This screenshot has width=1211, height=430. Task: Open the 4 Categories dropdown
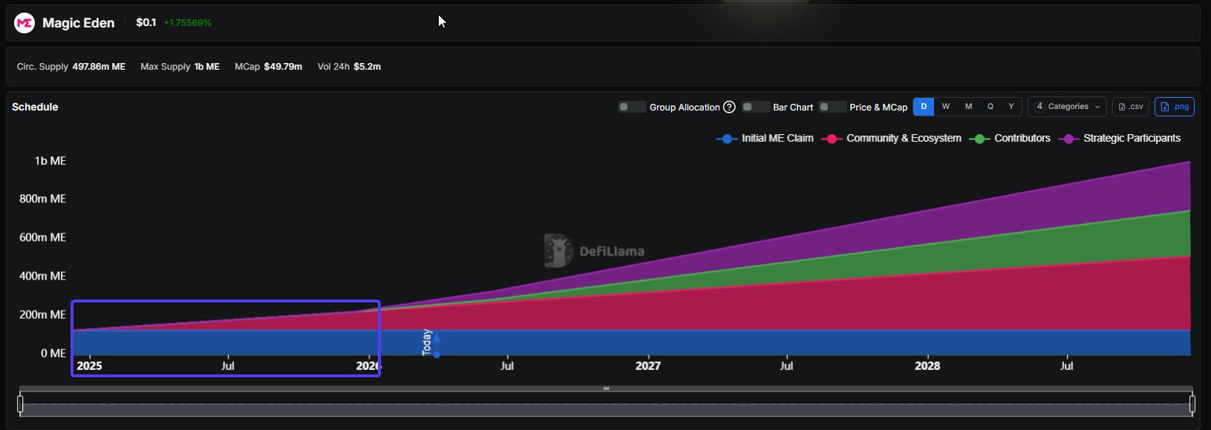(x=1067, y=107)
